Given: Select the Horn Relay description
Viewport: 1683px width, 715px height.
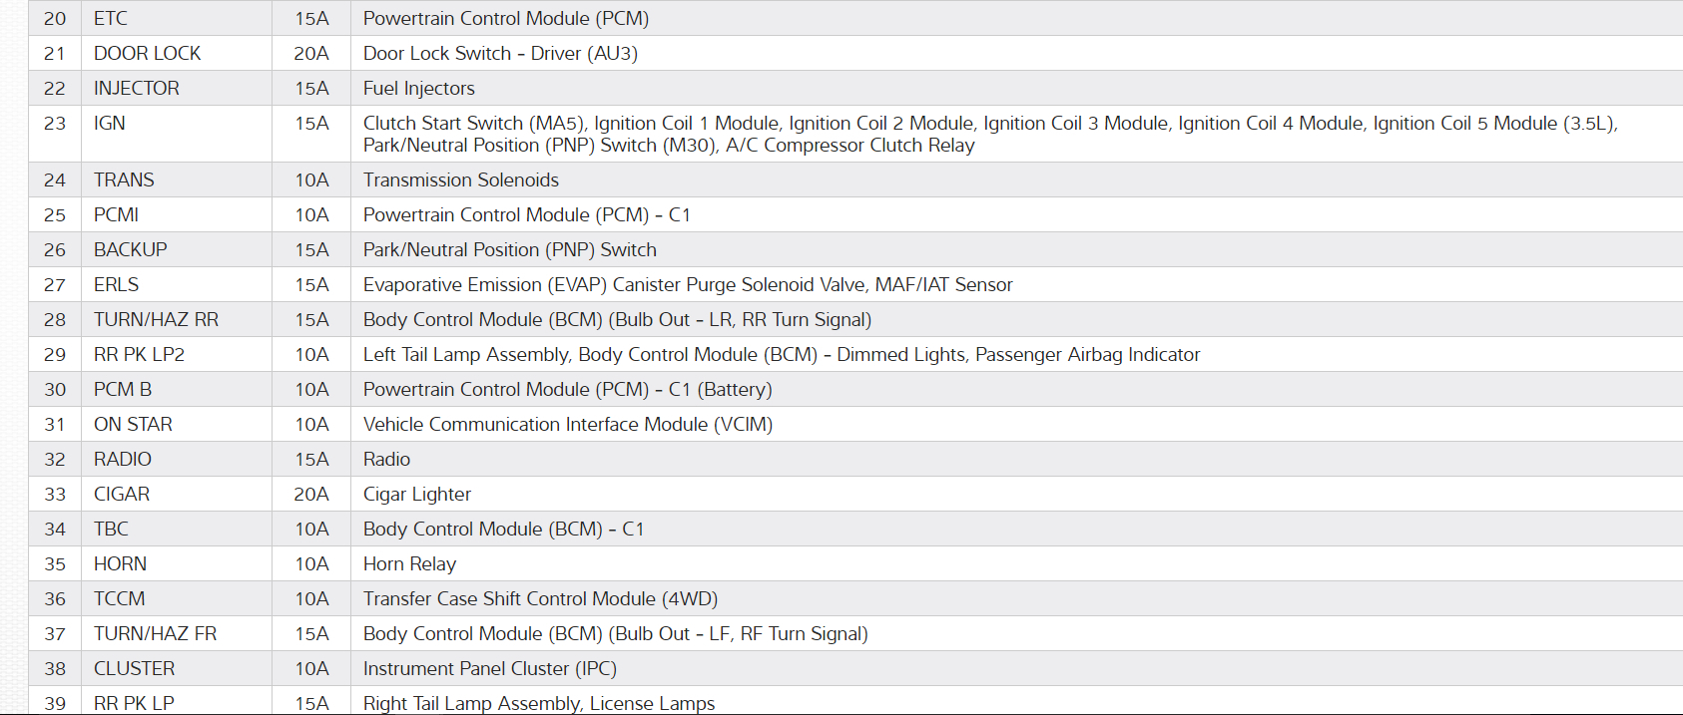Looking at the screenshot, I should tap(409, 564).
